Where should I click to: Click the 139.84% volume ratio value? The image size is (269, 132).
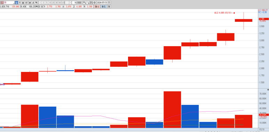15,7
